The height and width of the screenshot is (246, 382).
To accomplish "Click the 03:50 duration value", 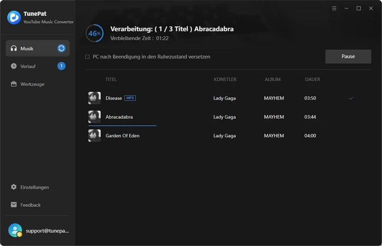I will [310, 98].
